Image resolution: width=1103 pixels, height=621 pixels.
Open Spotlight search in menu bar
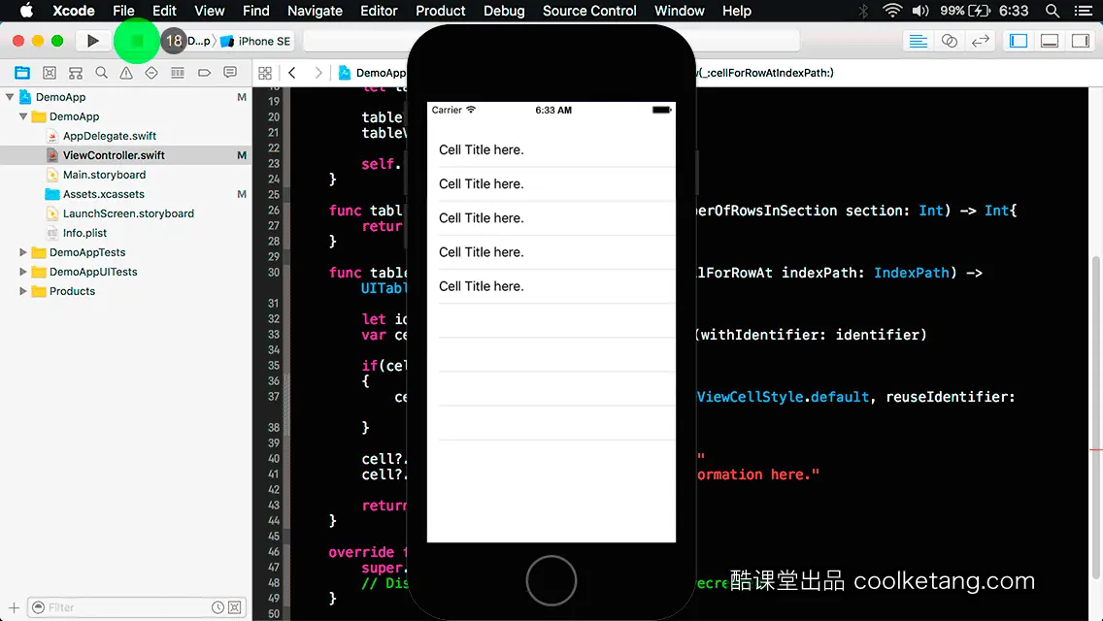[1053, 11]
